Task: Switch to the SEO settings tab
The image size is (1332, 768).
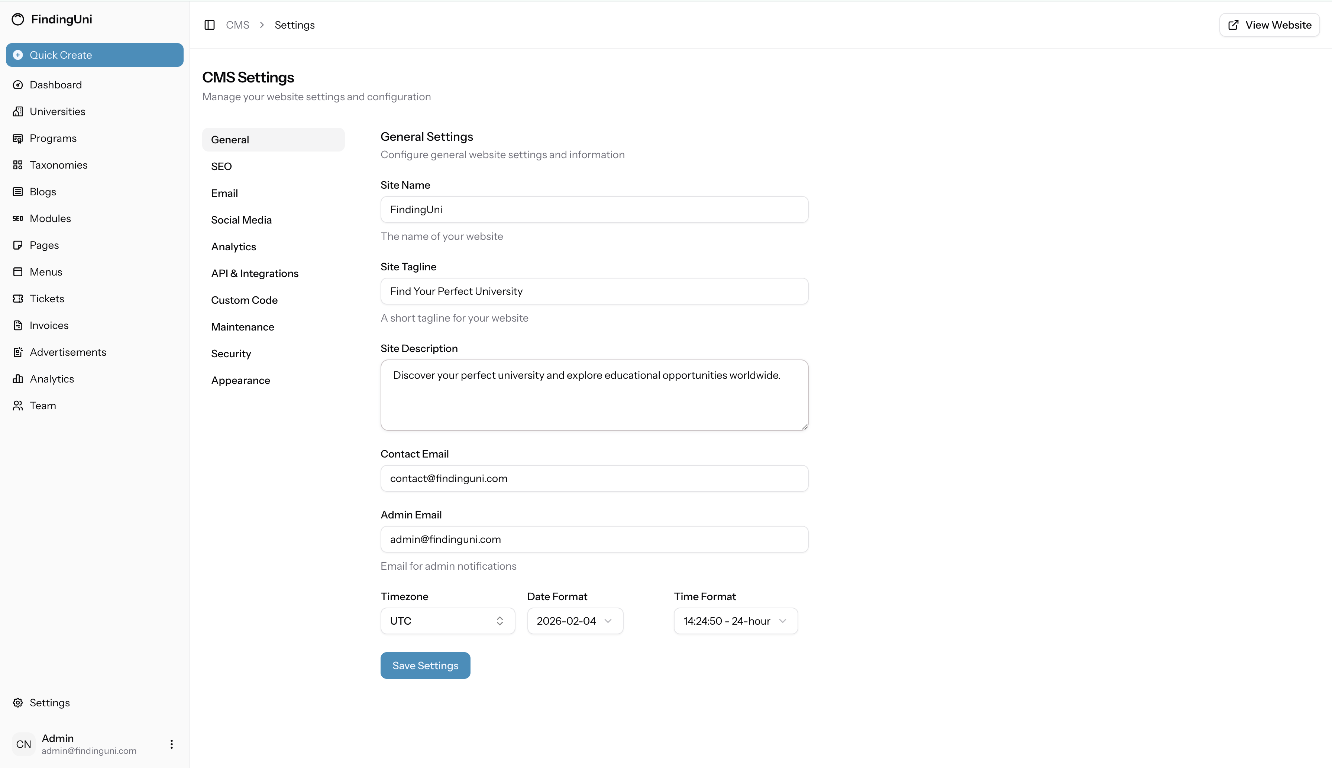Action: point(222,166)
